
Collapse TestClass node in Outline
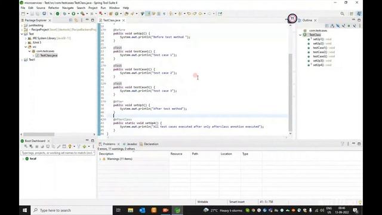301,35
